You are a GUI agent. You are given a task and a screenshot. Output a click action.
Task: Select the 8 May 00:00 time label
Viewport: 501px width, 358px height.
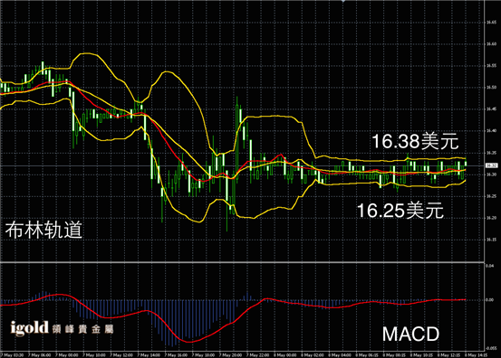point(285,354)
